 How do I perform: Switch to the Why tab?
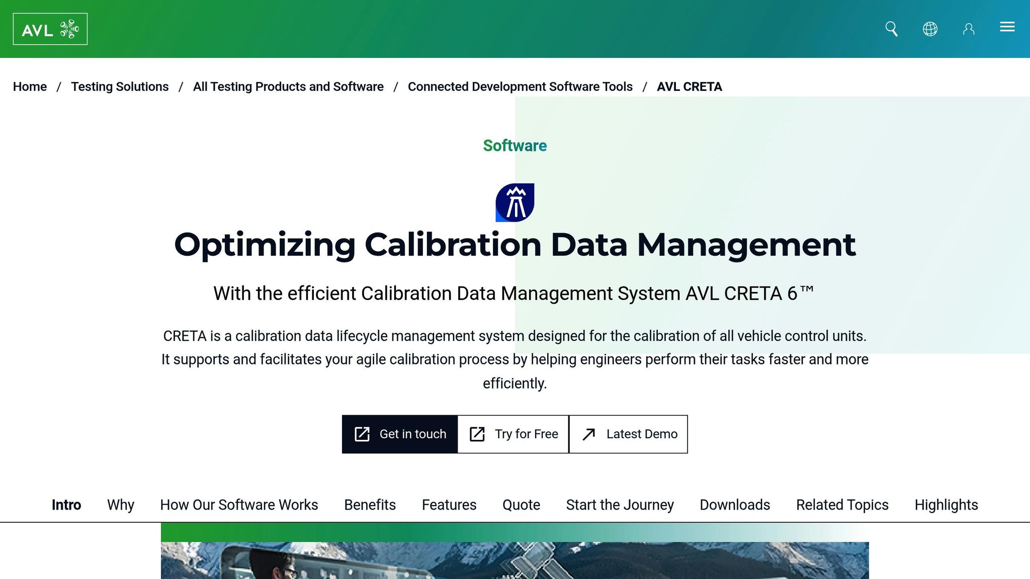tap(121, 505)
